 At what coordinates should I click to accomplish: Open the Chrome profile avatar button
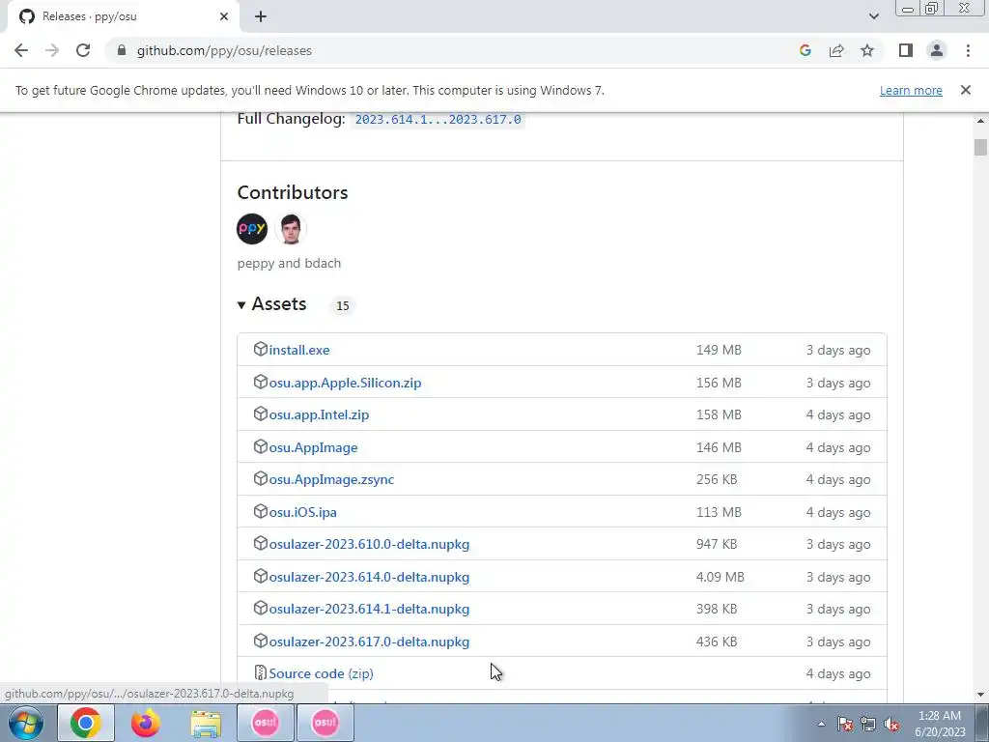937,50
